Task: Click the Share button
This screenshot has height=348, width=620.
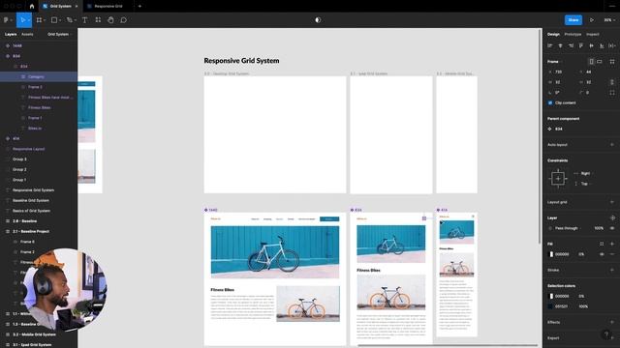Action: [573, 19]
